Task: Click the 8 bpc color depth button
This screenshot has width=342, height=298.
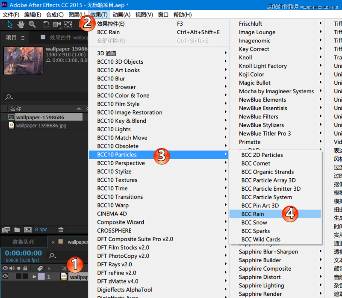Action: coord(41,230)
